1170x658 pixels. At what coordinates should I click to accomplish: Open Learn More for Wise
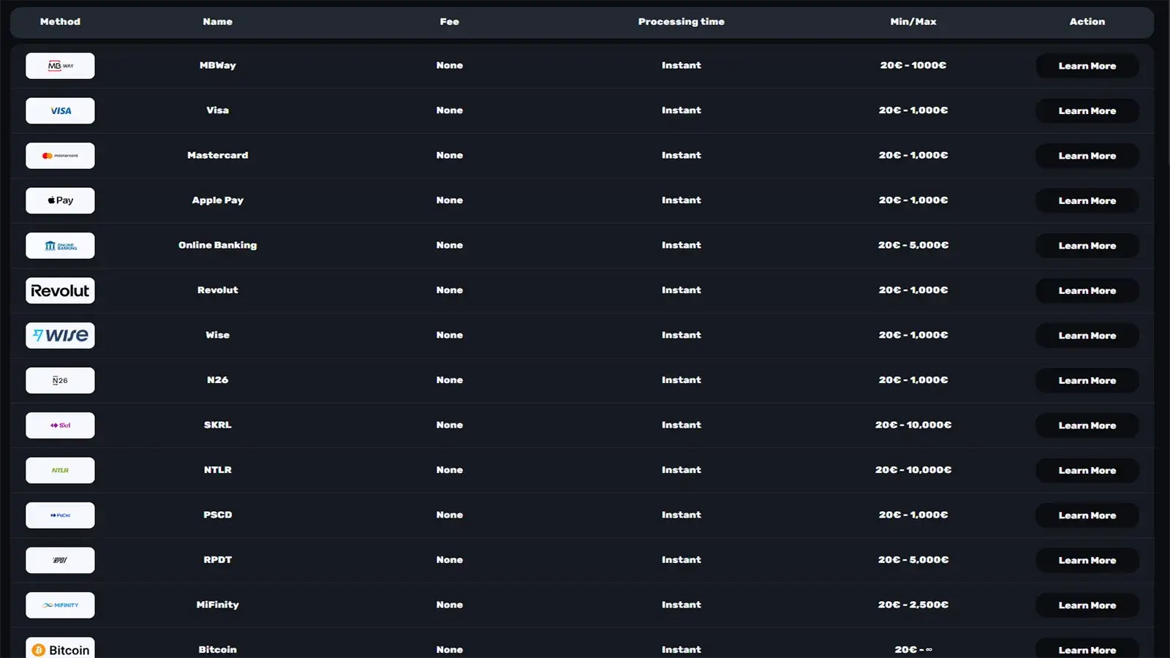[x=1087, y=336]
